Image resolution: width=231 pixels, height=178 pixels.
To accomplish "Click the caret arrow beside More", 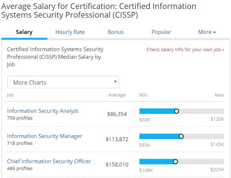I will tap(214, 32).
